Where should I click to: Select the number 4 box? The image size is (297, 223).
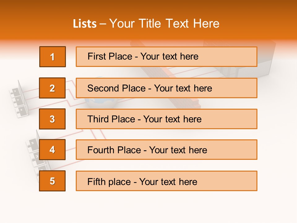coord(52,150)
